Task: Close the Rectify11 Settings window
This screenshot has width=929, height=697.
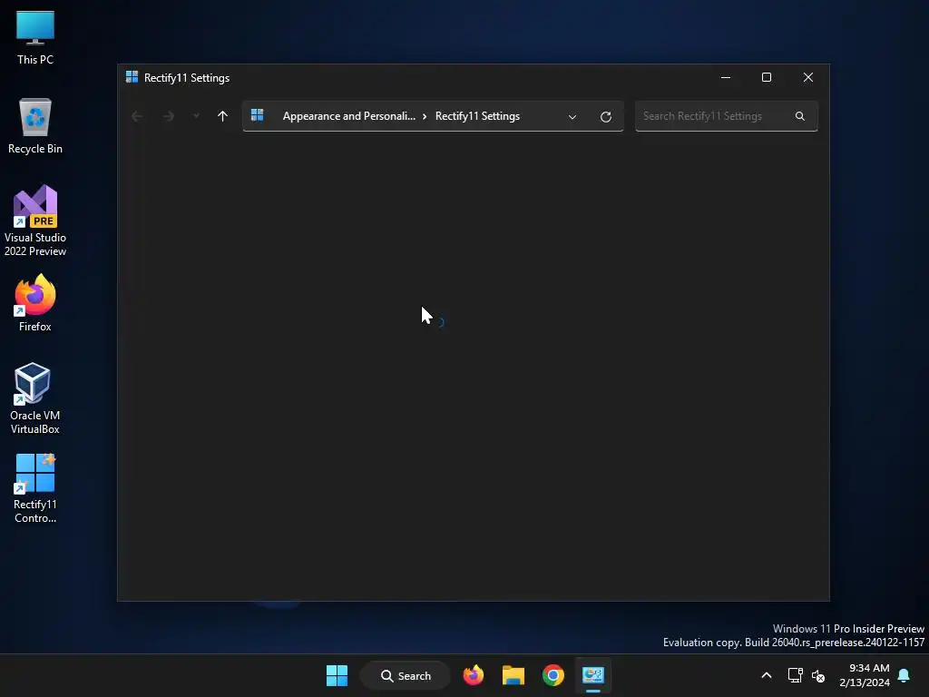Action: pos(807,78)
